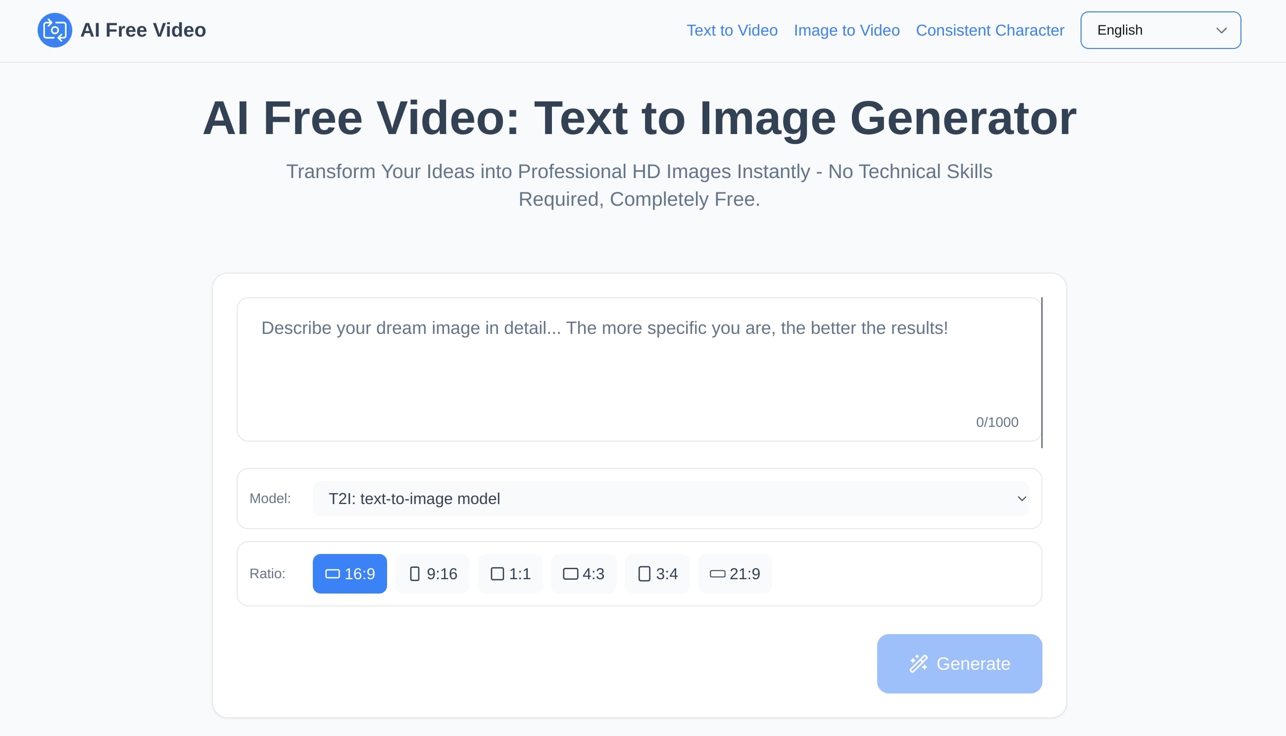1286x736 pixels.
Task: Click the square icon beside 1:1
Action: [497, 574]
